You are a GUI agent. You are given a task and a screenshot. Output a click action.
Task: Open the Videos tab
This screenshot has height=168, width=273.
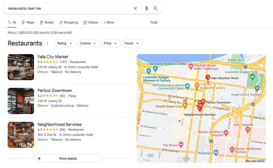click(x=91, y=22)
